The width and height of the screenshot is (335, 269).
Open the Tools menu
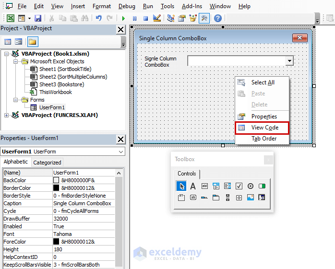(x=167, y=6)
